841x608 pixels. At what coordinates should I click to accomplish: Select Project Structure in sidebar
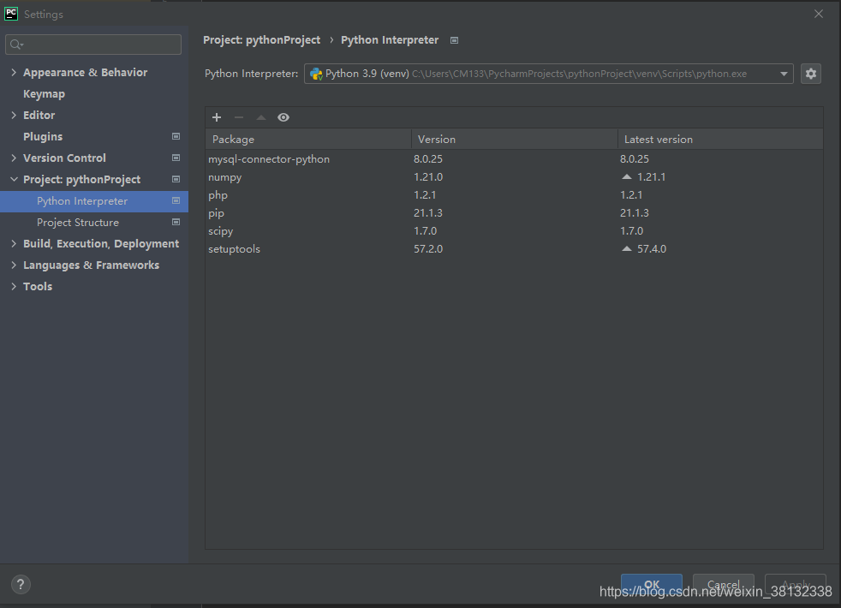[x=78, y=223]
